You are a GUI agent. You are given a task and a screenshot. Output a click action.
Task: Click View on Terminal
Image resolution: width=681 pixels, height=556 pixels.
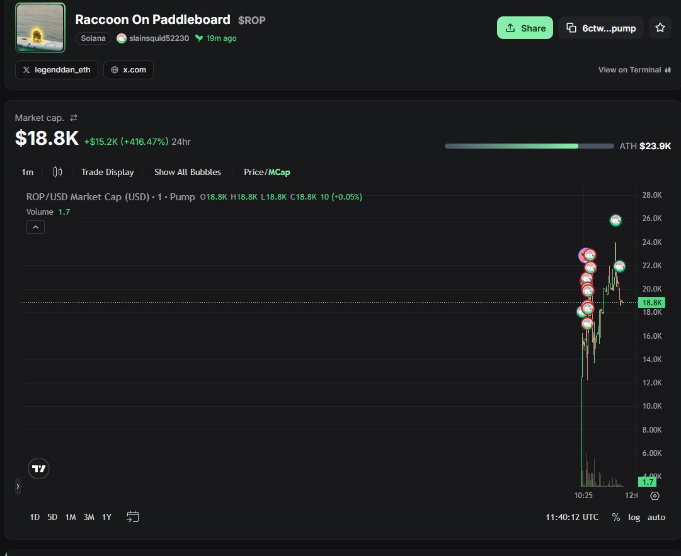[x=634, y=70]
